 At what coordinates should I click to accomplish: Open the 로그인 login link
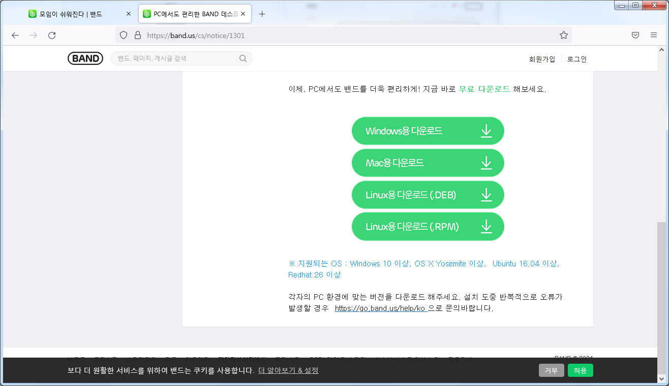(577, 59)
